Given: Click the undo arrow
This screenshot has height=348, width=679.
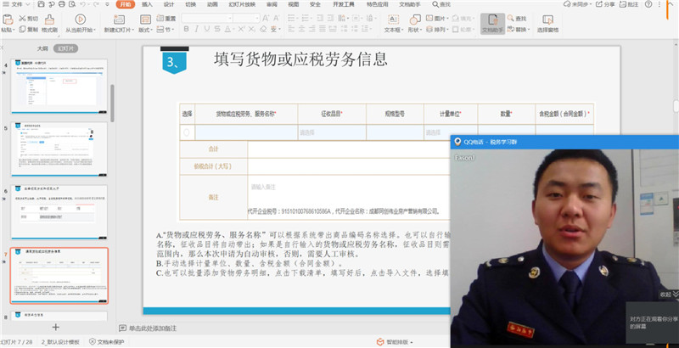Looking at the screenshot, I should pos(83,4).
